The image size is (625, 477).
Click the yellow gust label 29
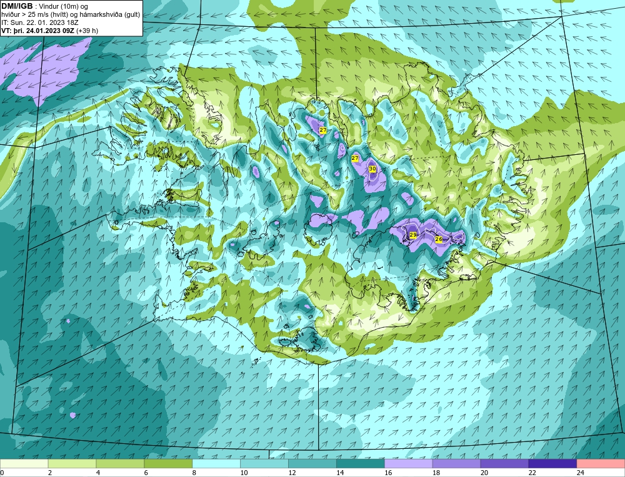click(413, 235)
